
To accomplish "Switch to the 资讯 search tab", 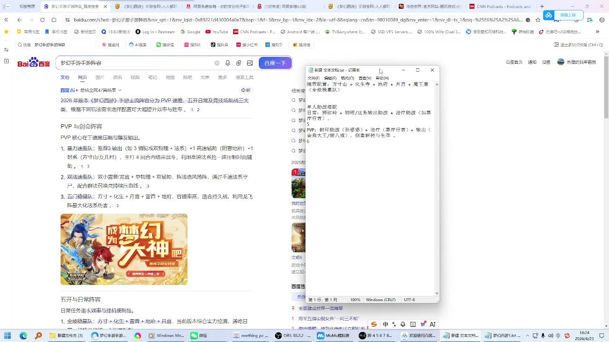I will coord(117,77).
